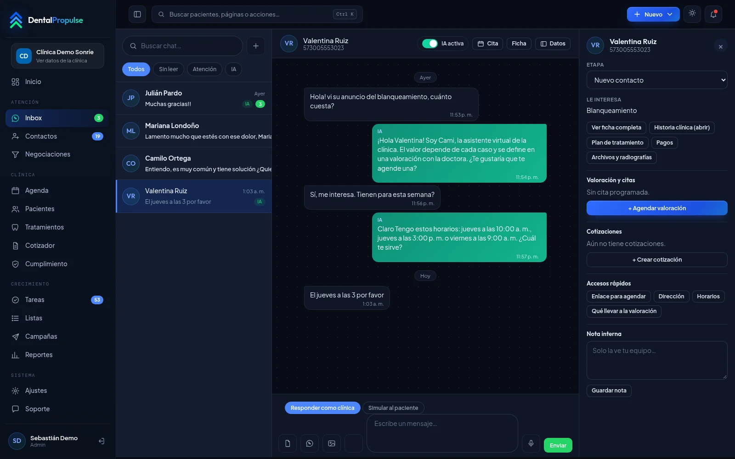Attach a document file to message
Image resolution: width=735 pixels, height=459 pixels.
coord(288,443)
